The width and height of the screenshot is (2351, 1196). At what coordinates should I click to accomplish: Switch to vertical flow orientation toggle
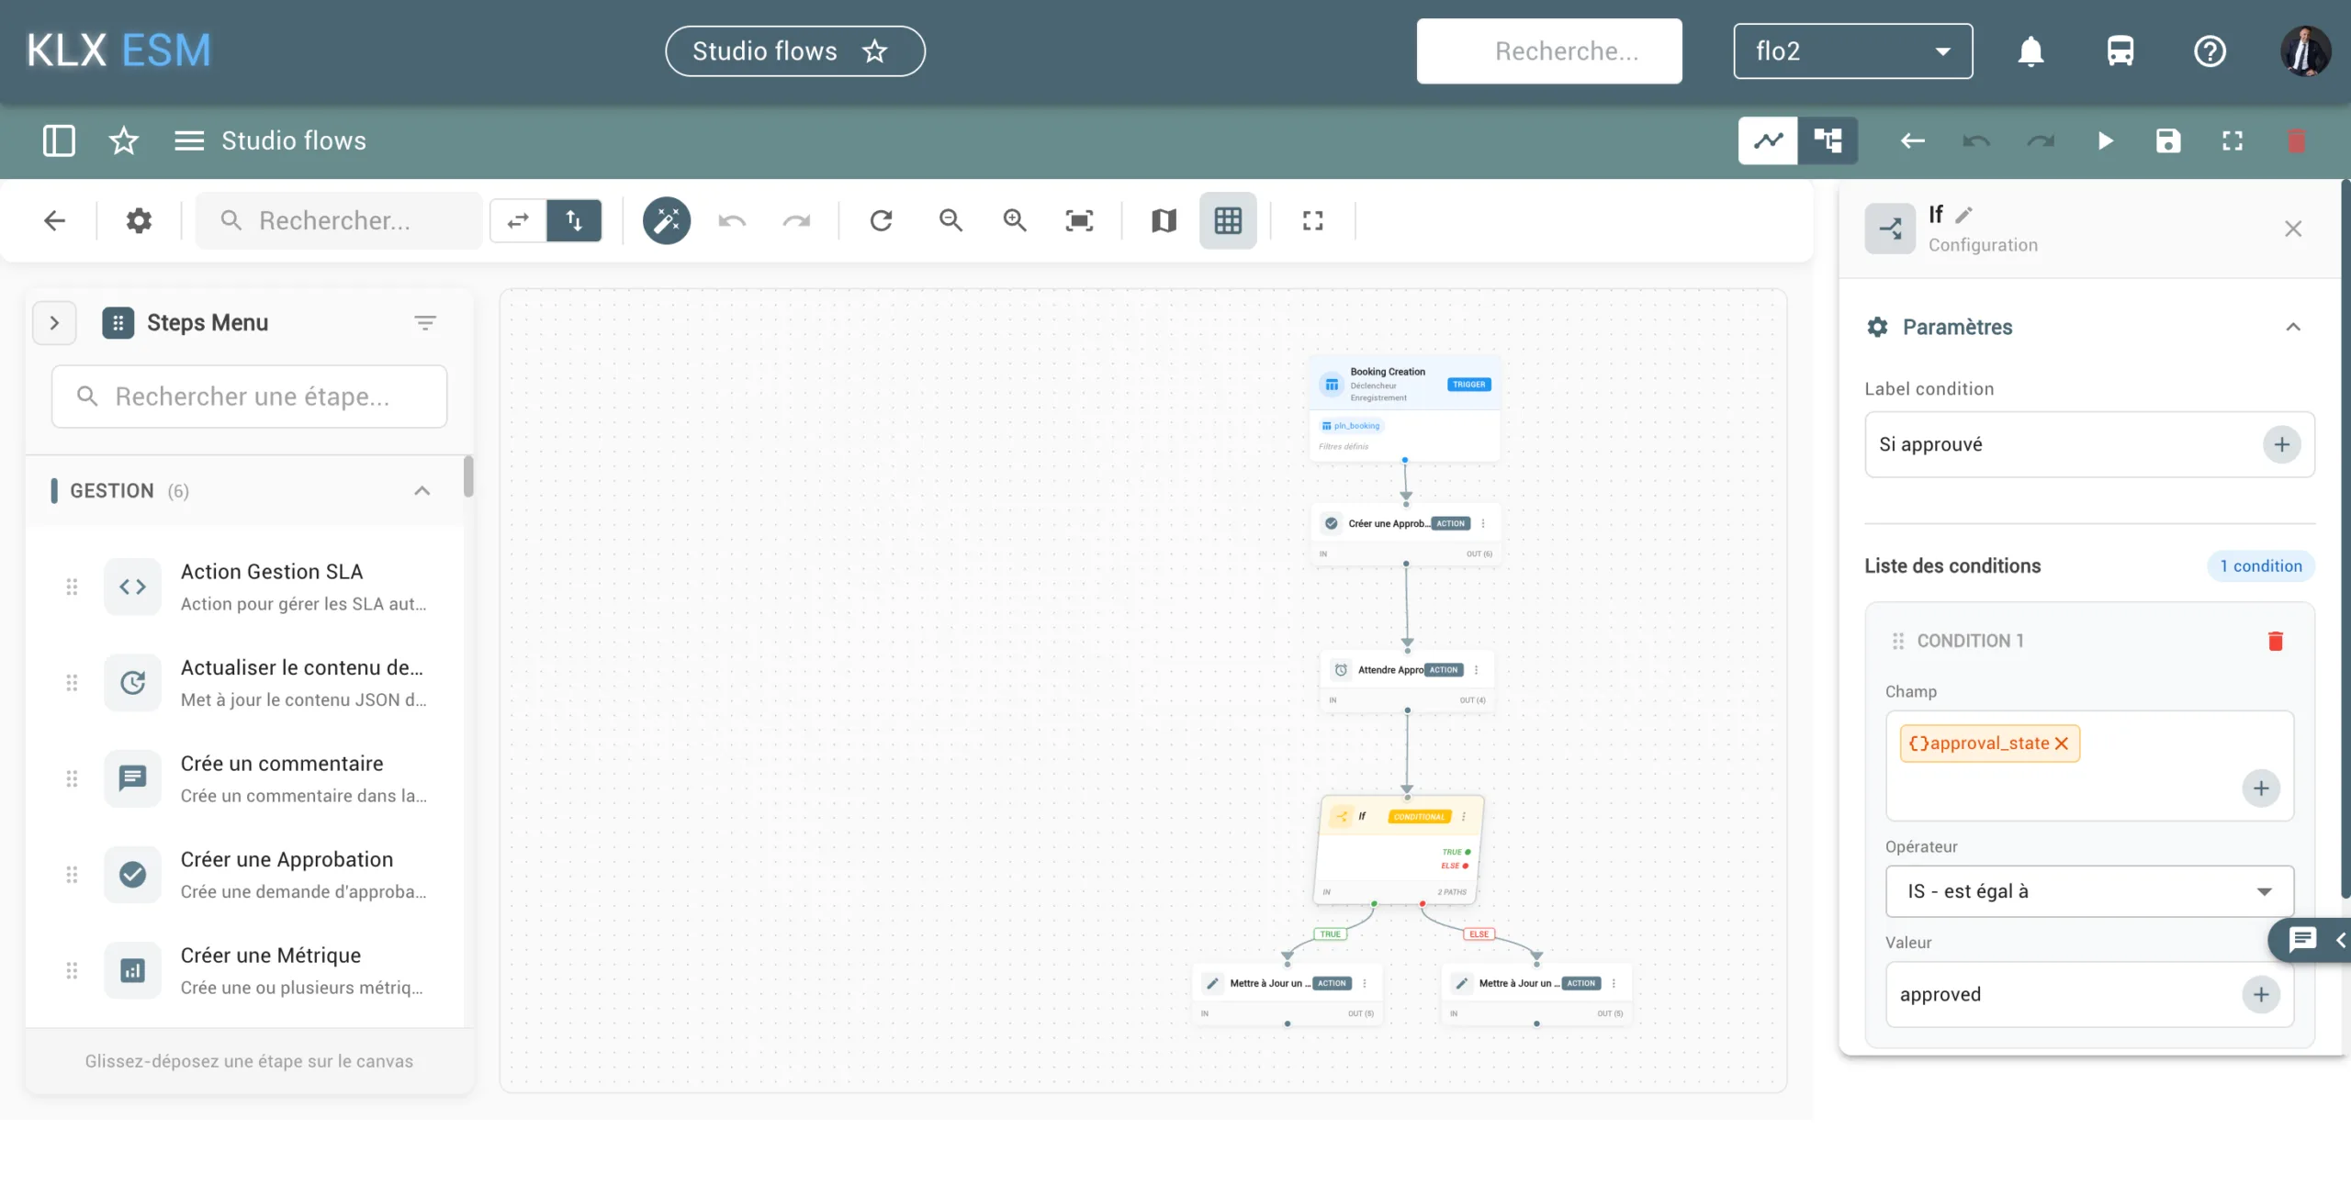click(x=574, y=220)
